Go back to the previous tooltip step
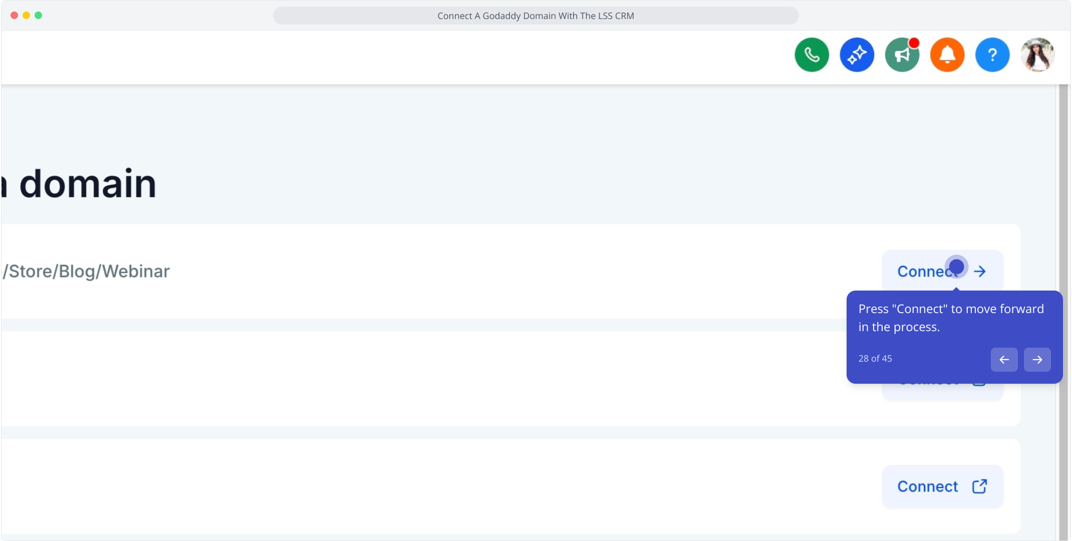1072x541 pixels. tap(1004, 360)
